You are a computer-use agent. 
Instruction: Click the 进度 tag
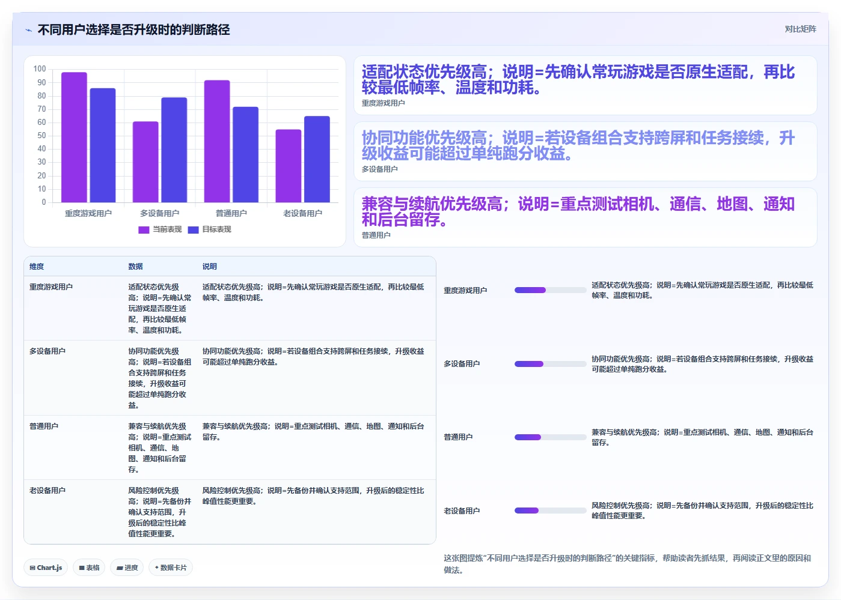(x=127, y=568)
